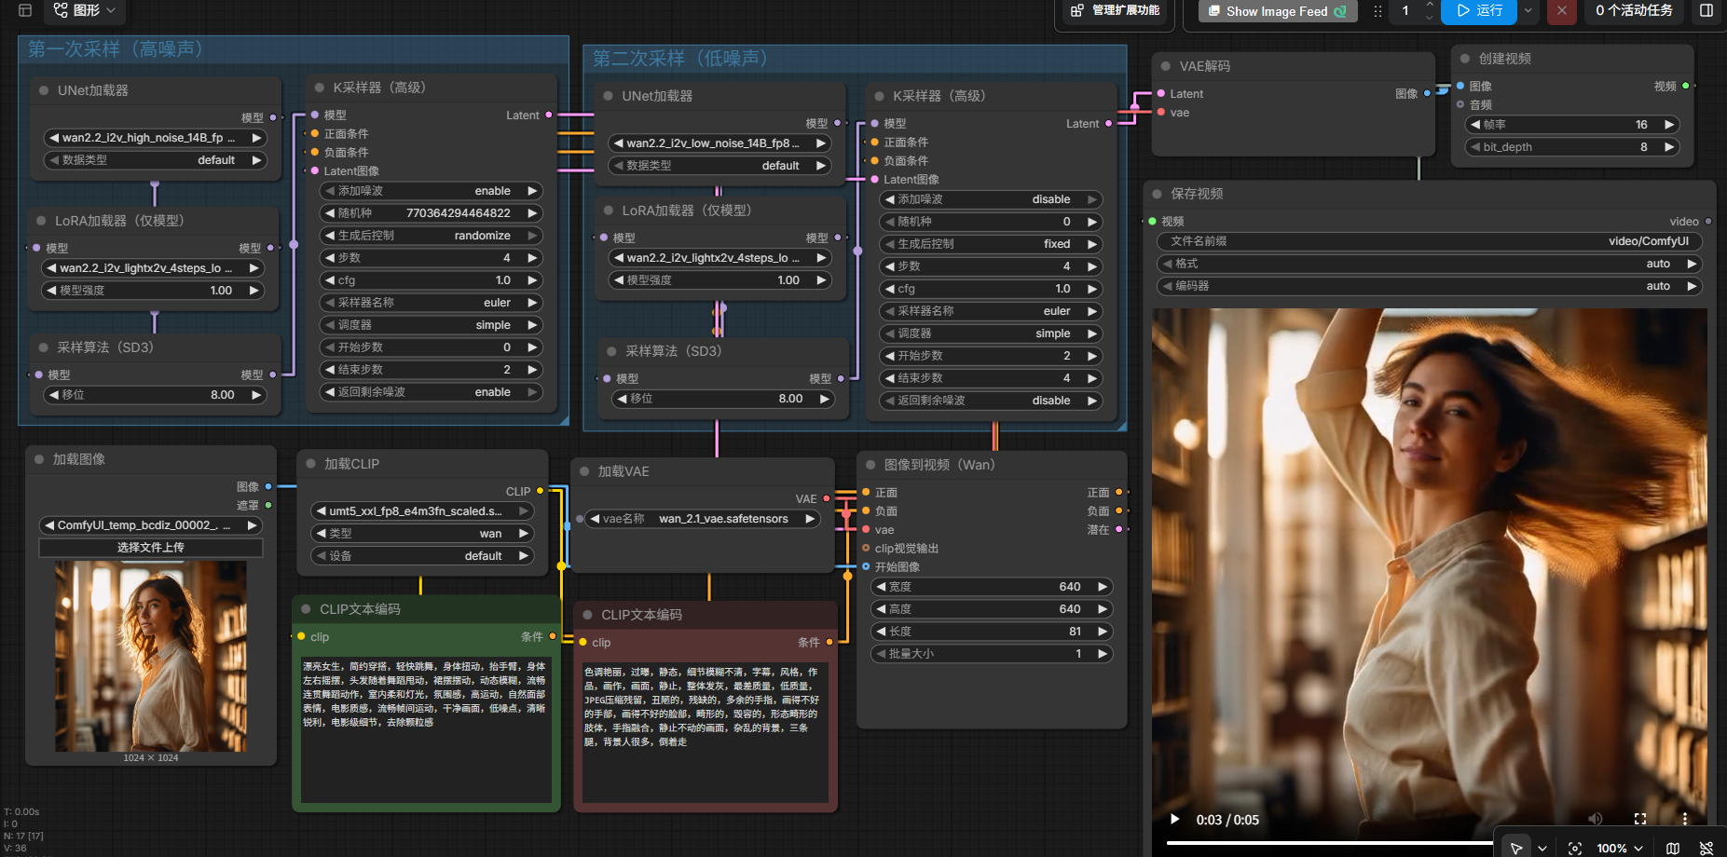Click the loaded image thumbnail in 加载图像
This screenshot has width=1727, height=857.
[x=151, y=656]
